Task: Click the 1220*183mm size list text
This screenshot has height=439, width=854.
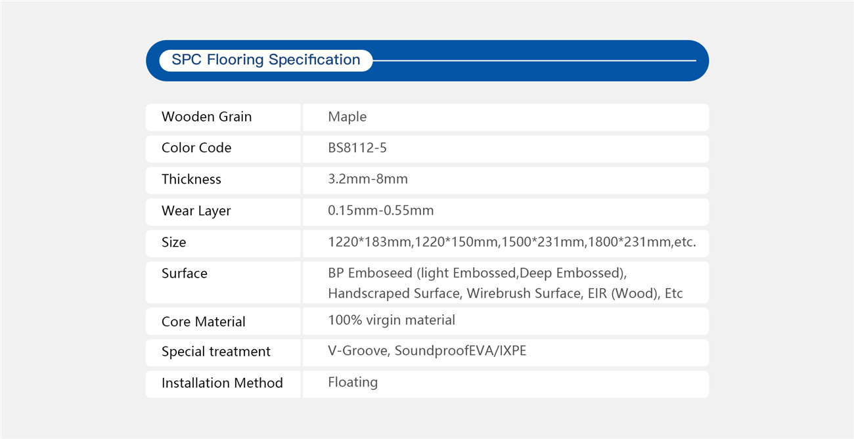Action: click(x=512, y=242)
